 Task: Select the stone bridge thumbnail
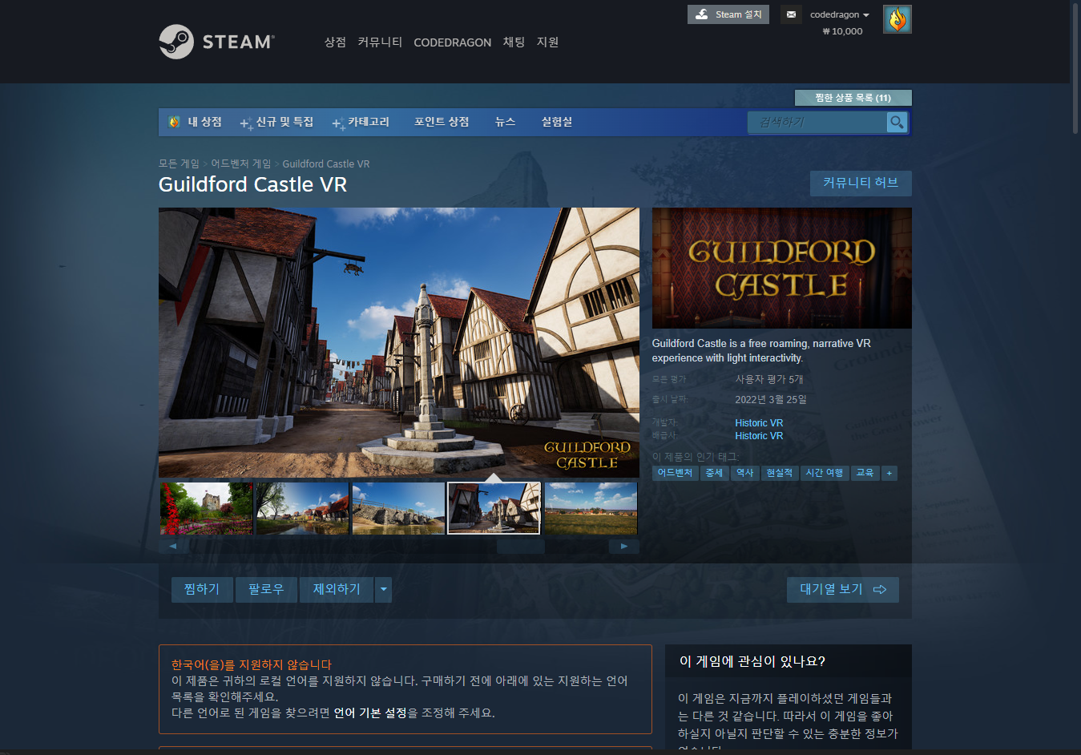click(398, 508)
